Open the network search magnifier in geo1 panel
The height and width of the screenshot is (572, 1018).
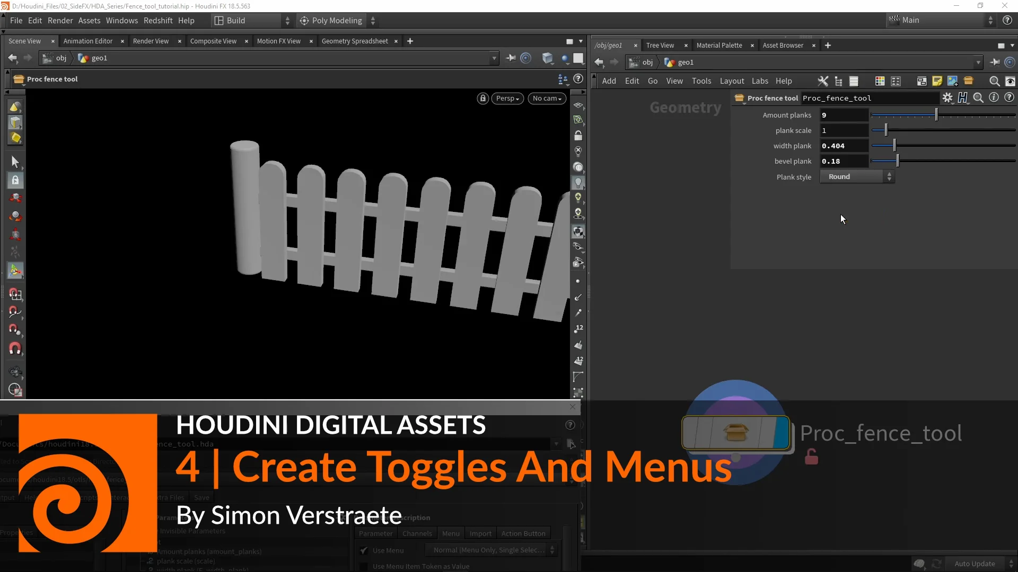pos(995,81)
